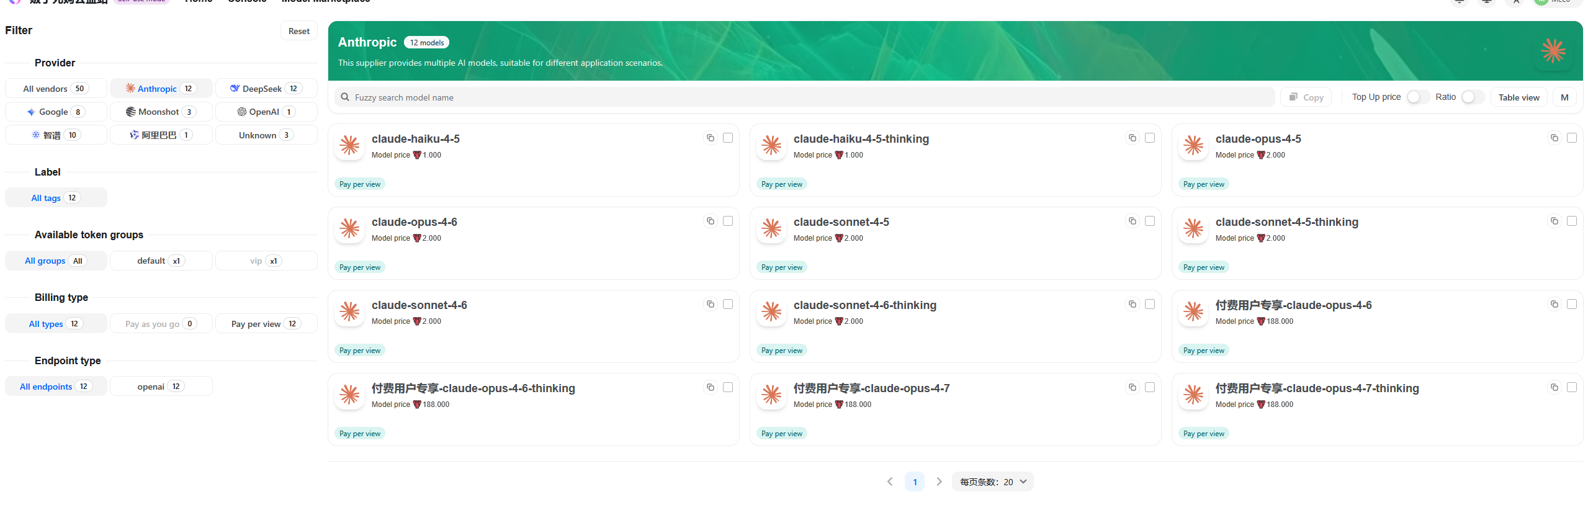Filter providers by Google
The image size is (1588, 528).
[56, 112]
